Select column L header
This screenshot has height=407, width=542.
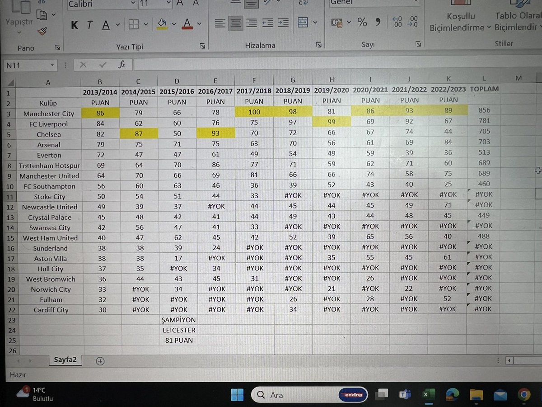coord(484,79)
